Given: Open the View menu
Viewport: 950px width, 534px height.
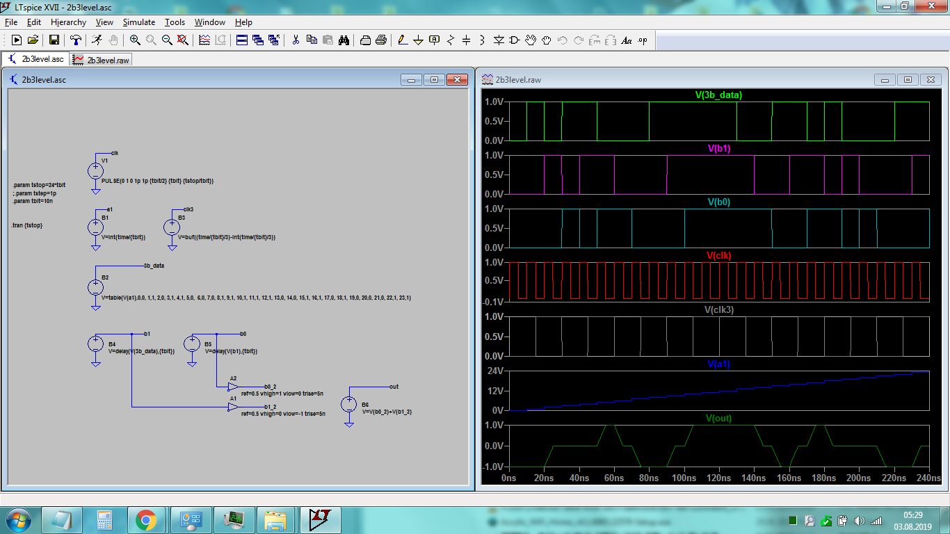Looking at the screenshot, I should [x=104, y=22].
